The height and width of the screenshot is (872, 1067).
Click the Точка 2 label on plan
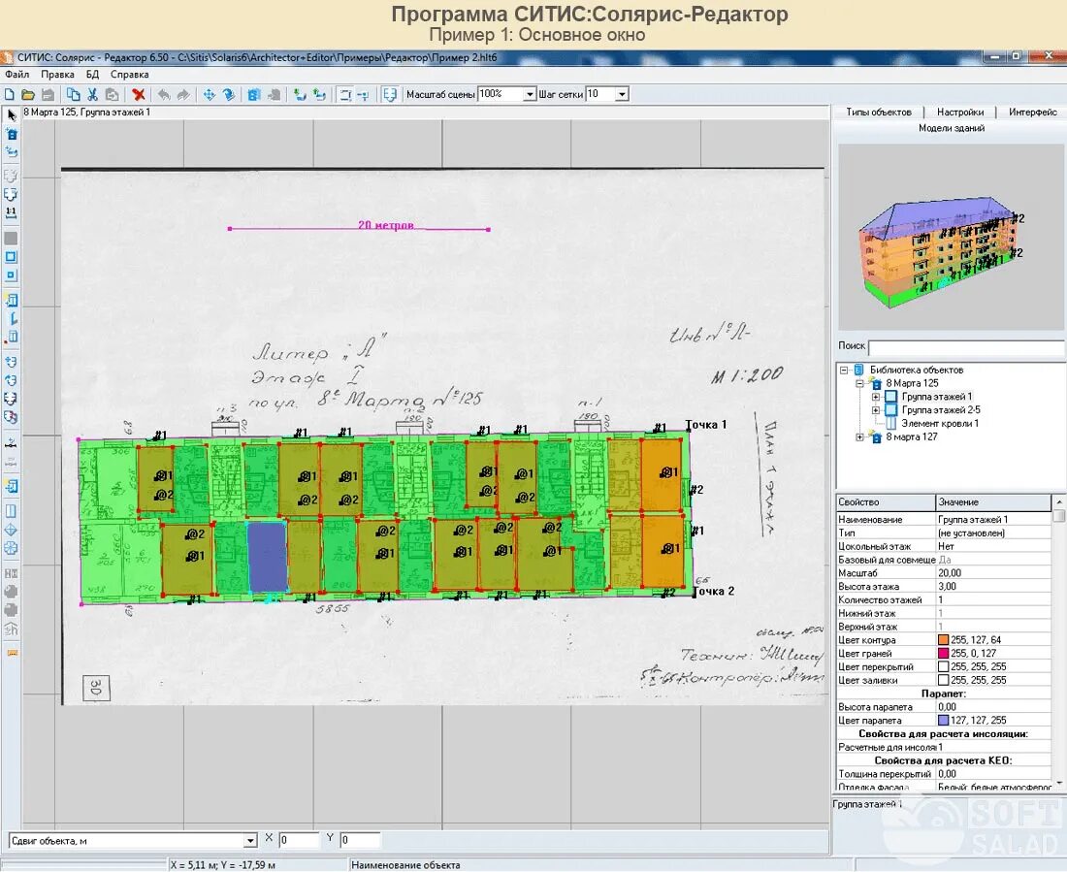point(714,591)
